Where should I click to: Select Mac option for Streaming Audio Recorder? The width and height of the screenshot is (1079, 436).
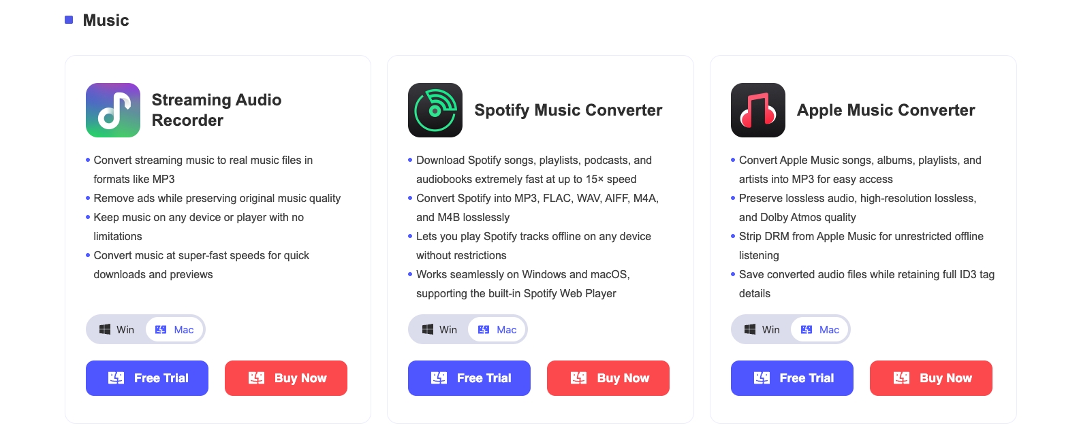pos(175,330)
